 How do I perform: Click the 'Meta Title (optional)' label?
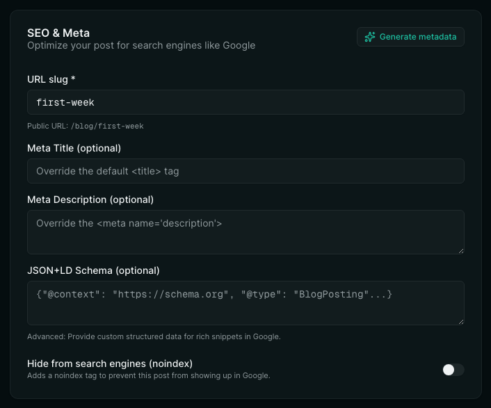pos(74,148)
